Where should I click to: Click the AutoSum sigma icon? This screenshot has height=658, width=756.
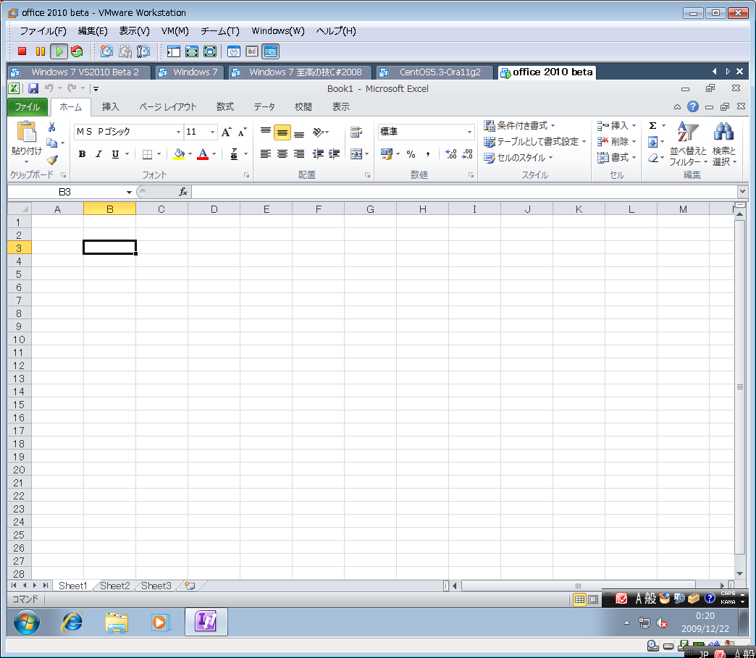point(652,126)
